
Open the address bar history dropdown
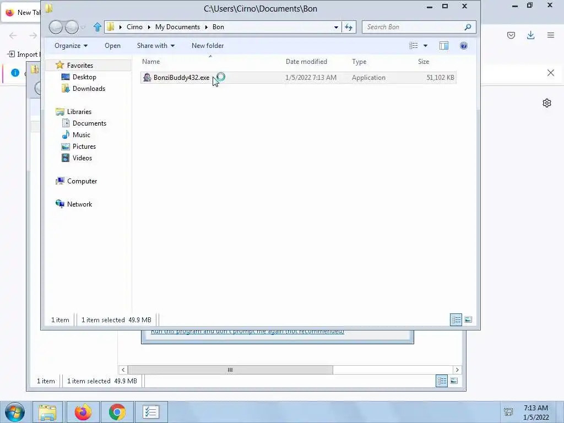(x=336, y=27)
